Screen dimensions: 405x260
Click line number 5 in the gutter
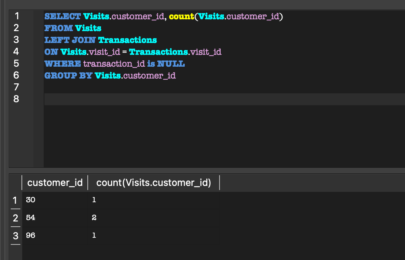tap(16, 63)
